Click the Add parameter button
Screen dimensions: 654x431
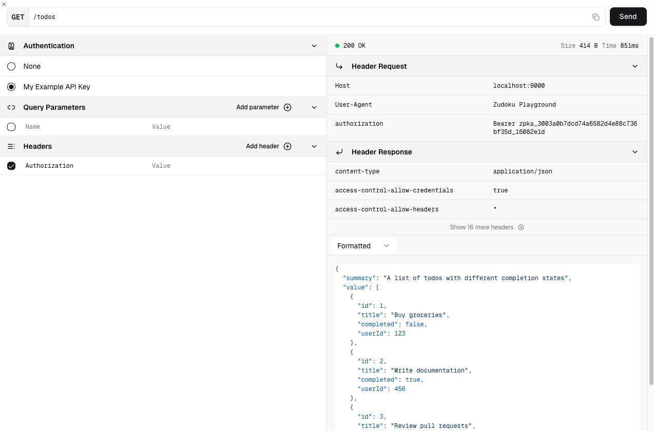click(x=264, y=107)
